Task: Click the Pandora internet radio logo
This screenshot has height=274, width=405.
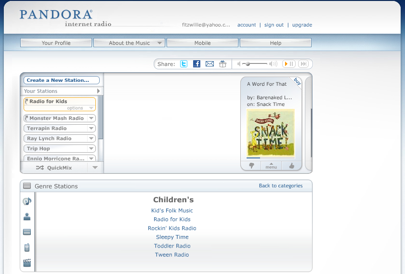Action: pos(65,18)
